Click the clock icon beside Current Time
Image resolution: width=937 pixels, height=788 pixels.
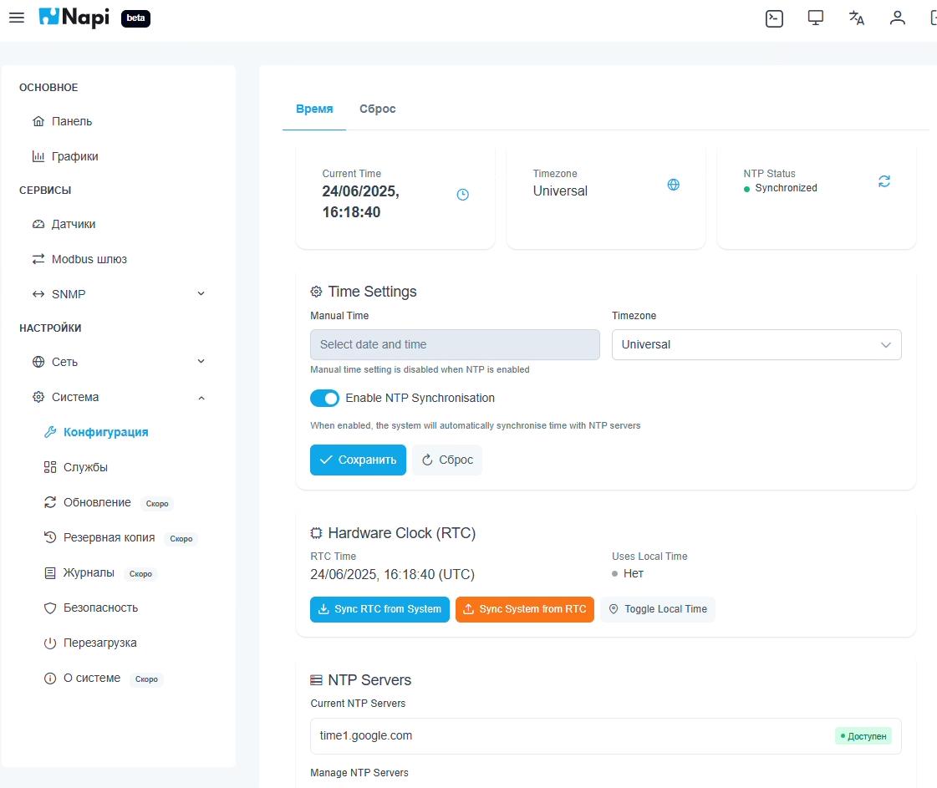tap(462, 195)
